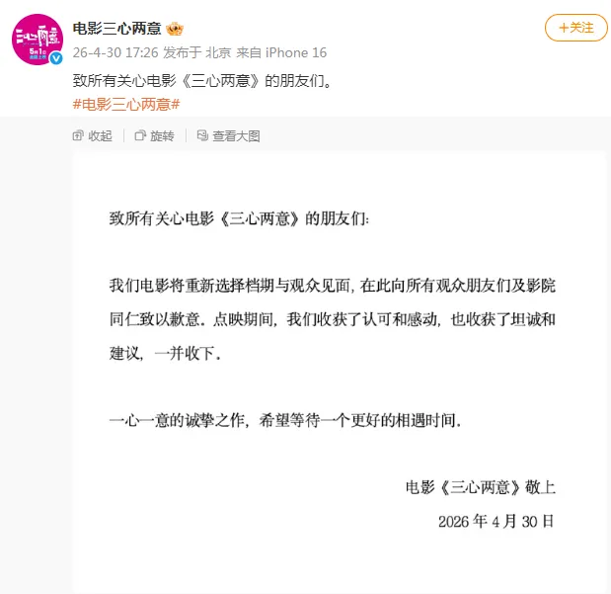Open the #电影三心两意# hashtag topic
This screenshot has height=594, width=611.
(126, 105)
